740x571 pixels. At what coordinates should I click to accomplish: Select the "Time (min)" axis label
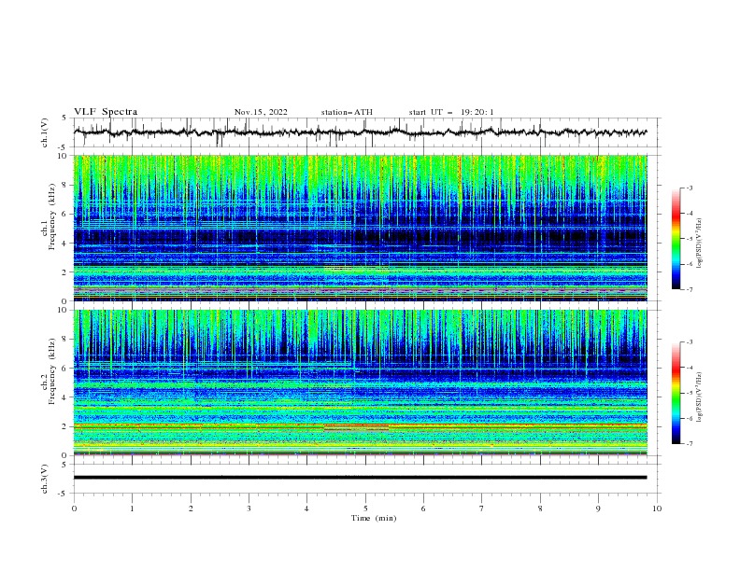pos(374,518)
